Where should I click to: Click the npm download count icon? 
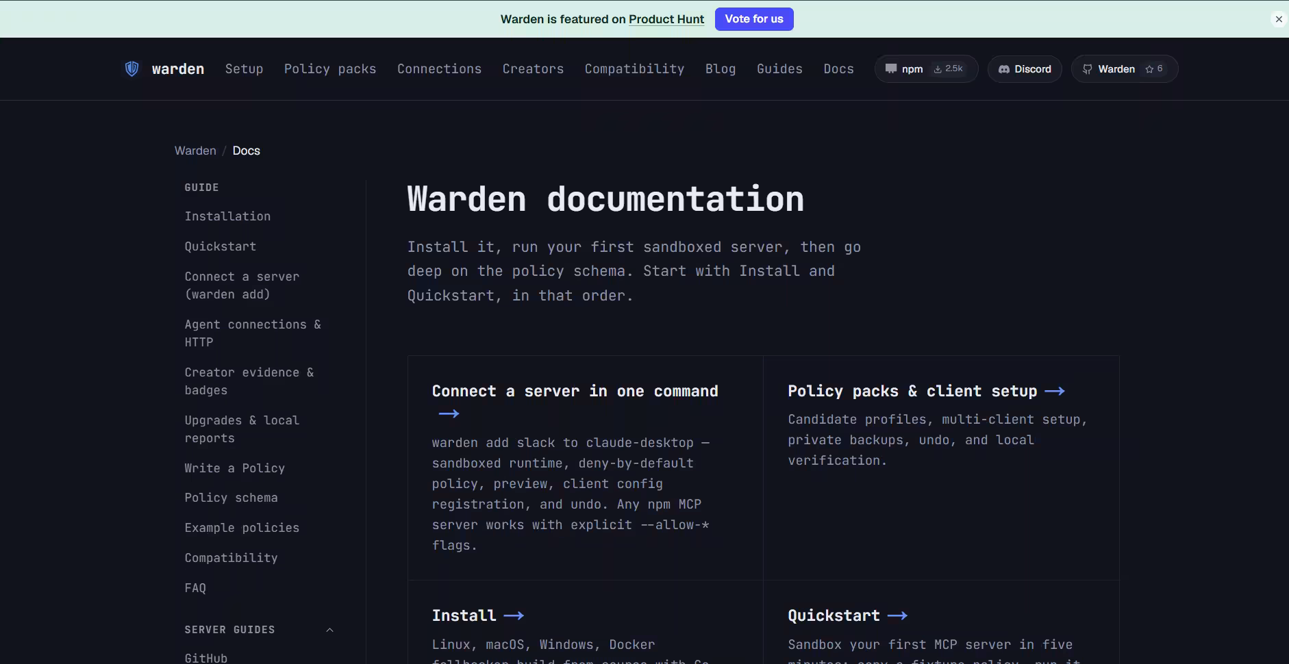tap(938, 69)
